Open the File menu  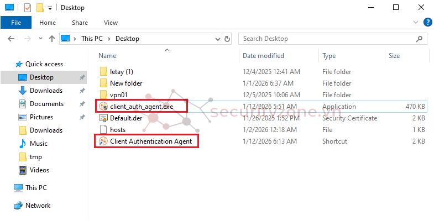(x=15, y=23)
